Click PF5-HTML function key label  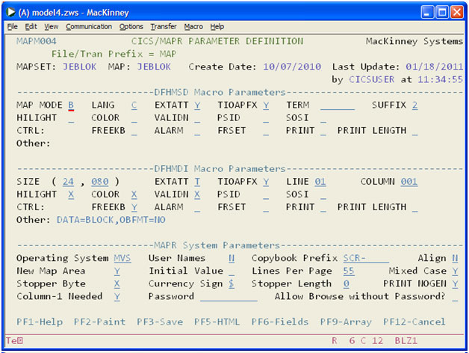(x=217, y=322)
